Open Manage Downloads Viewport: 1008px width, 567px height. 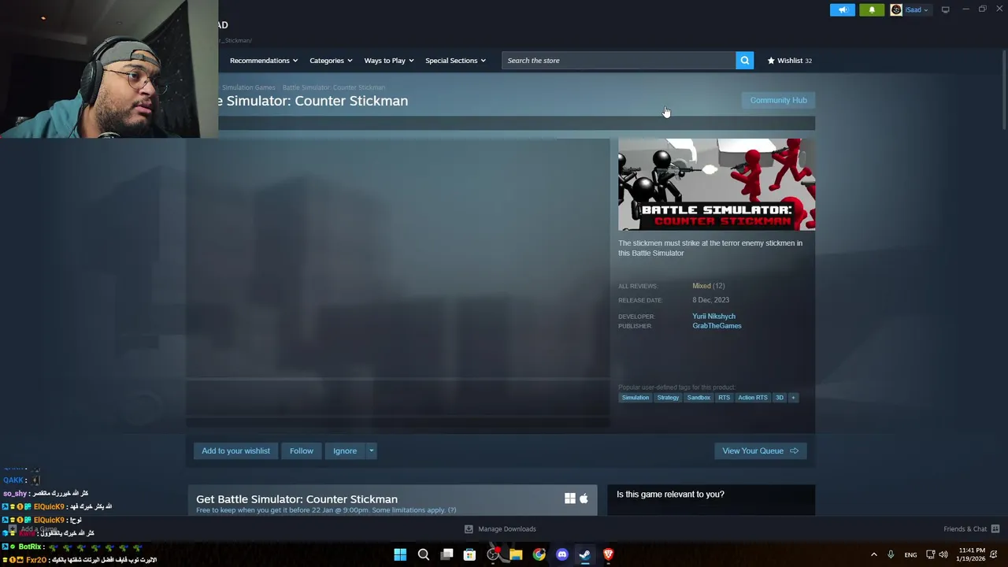click(500, 529)
